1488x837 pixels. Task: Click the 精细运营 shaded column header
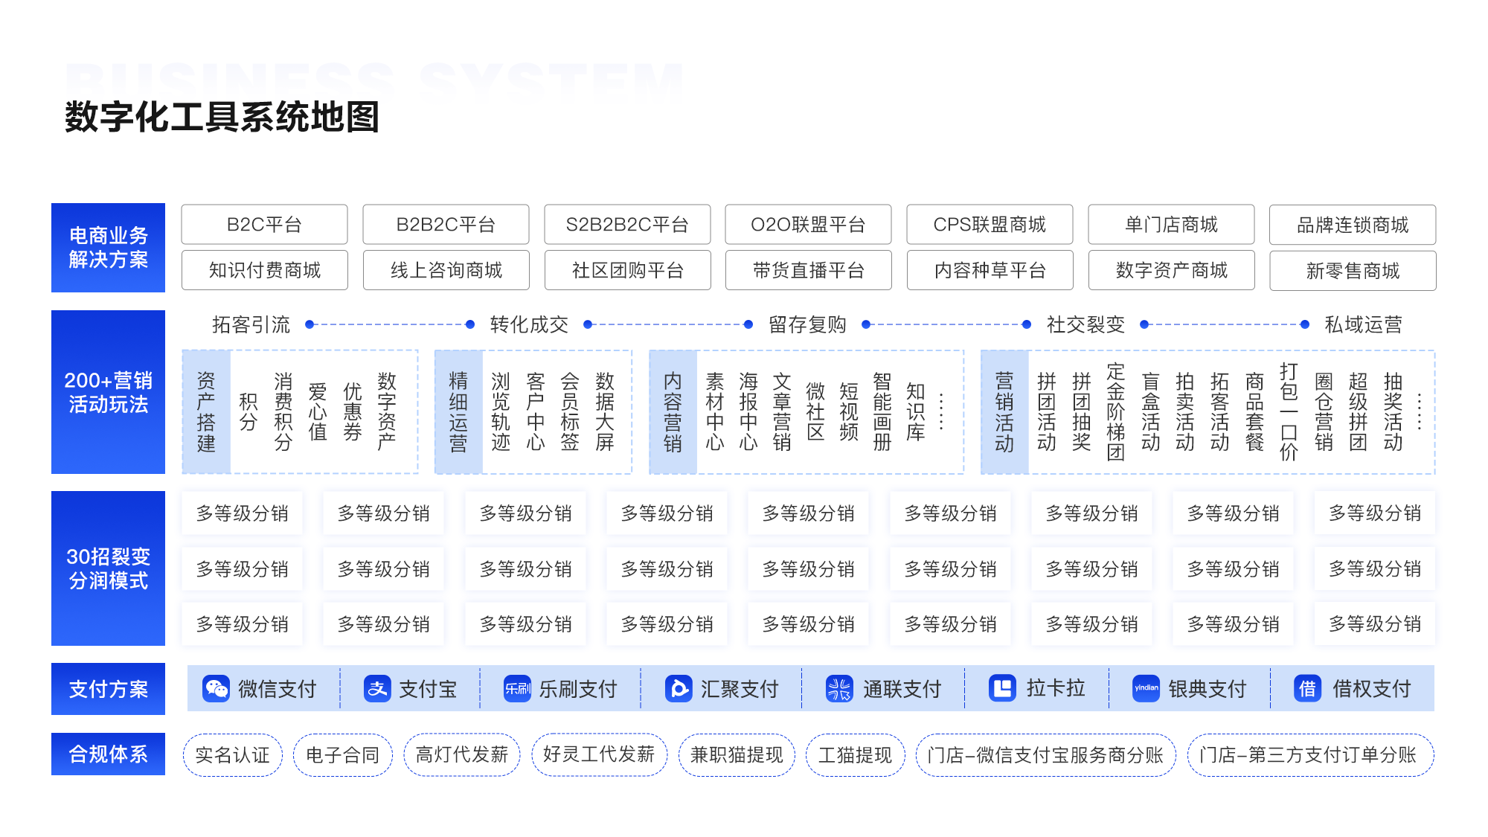click(459, 412)
